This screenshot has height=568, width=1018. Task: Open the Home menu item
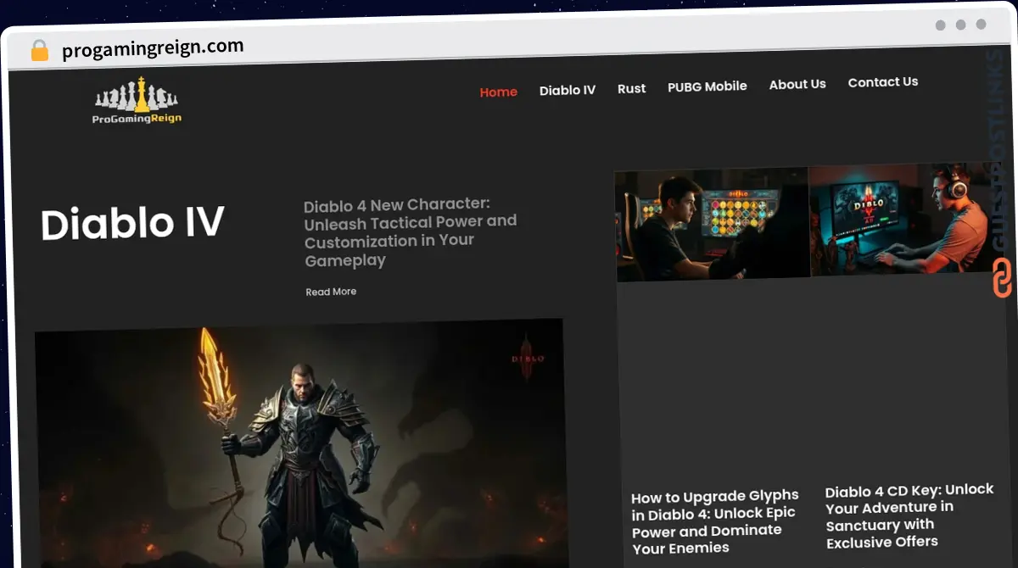click(x=498, y=92)
